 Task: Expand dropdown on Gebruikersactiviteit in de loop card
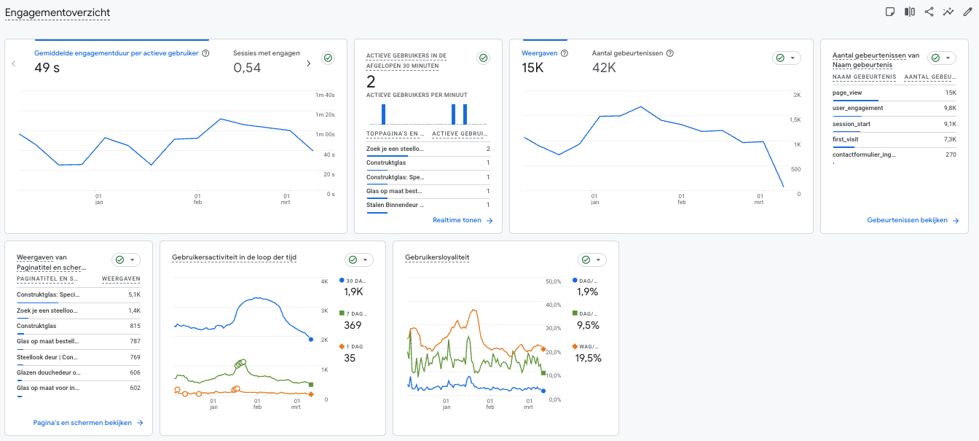(358, 260)
